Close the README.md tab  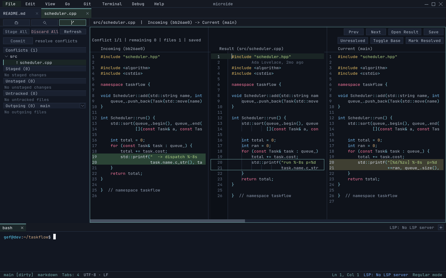(37, 14)
